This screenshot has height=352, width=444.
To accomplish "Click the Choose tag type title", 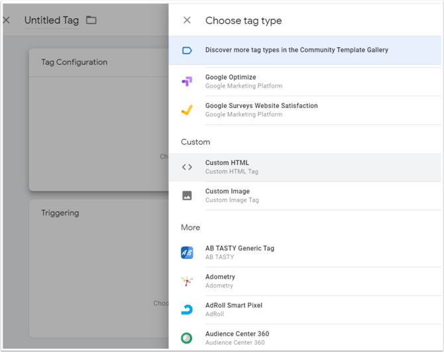I will point(243,21).
